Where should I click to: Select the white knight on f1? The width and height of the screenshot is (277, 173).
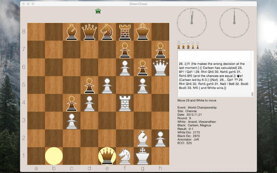coord(125,156)
